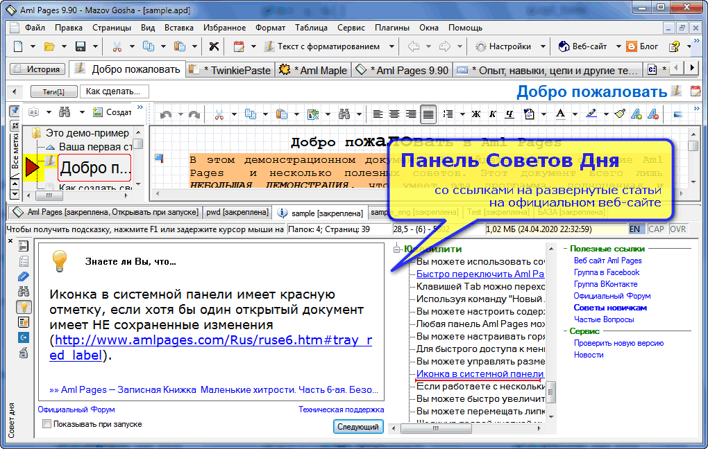Click the Redo arrow in editor toolbar
The width and height of the screenshot is (708, 449).
[x=194, y=114]
